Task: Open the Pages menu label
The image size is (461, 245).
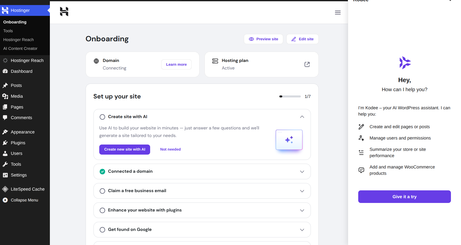Action: (x=17, y=107)
